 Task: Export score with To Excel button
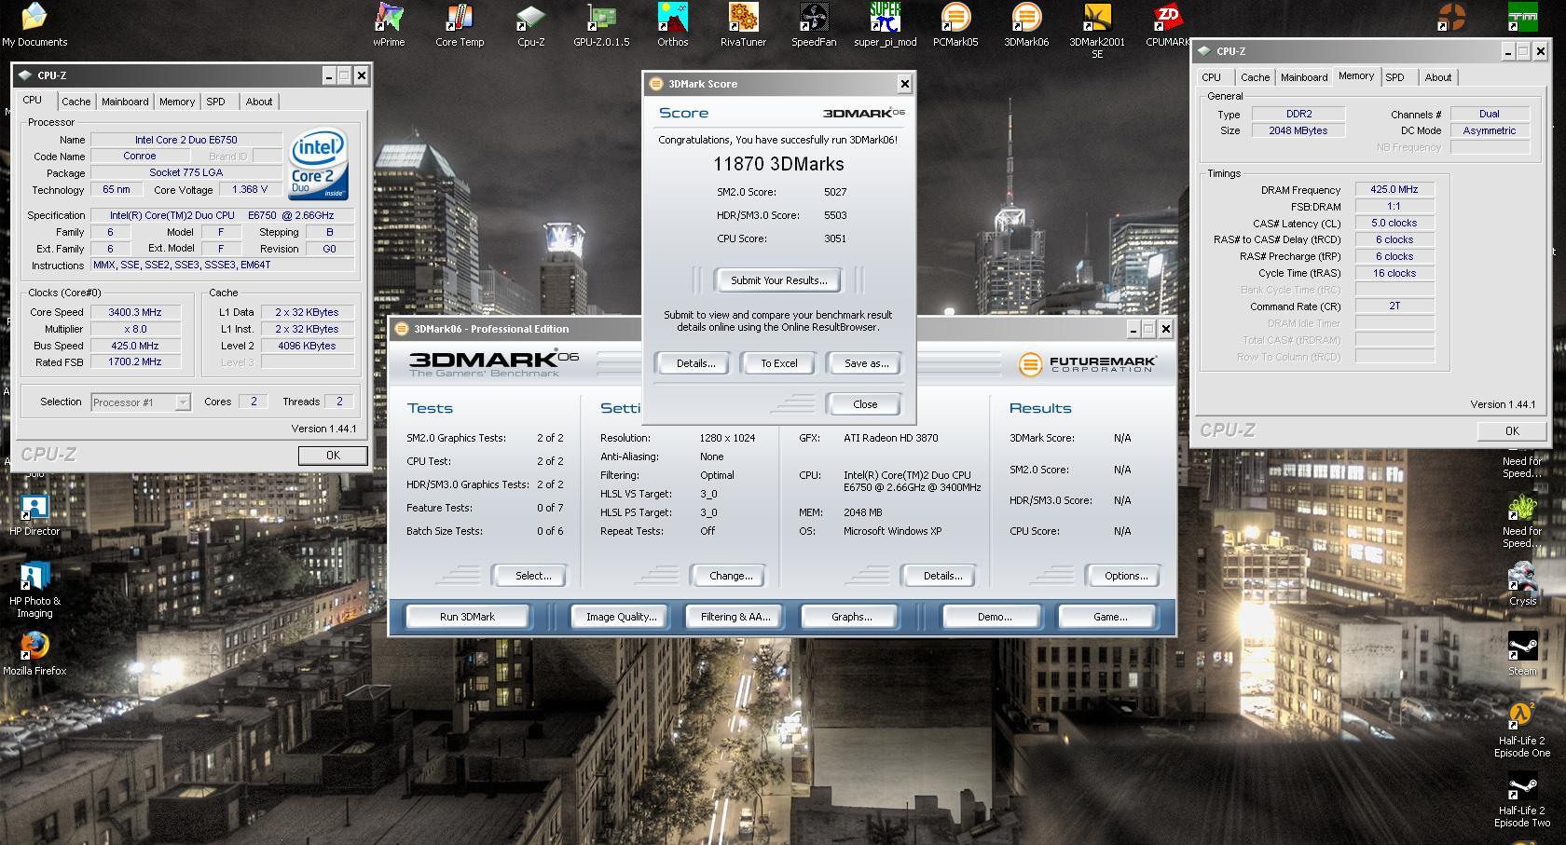click(x=779, y=363)
